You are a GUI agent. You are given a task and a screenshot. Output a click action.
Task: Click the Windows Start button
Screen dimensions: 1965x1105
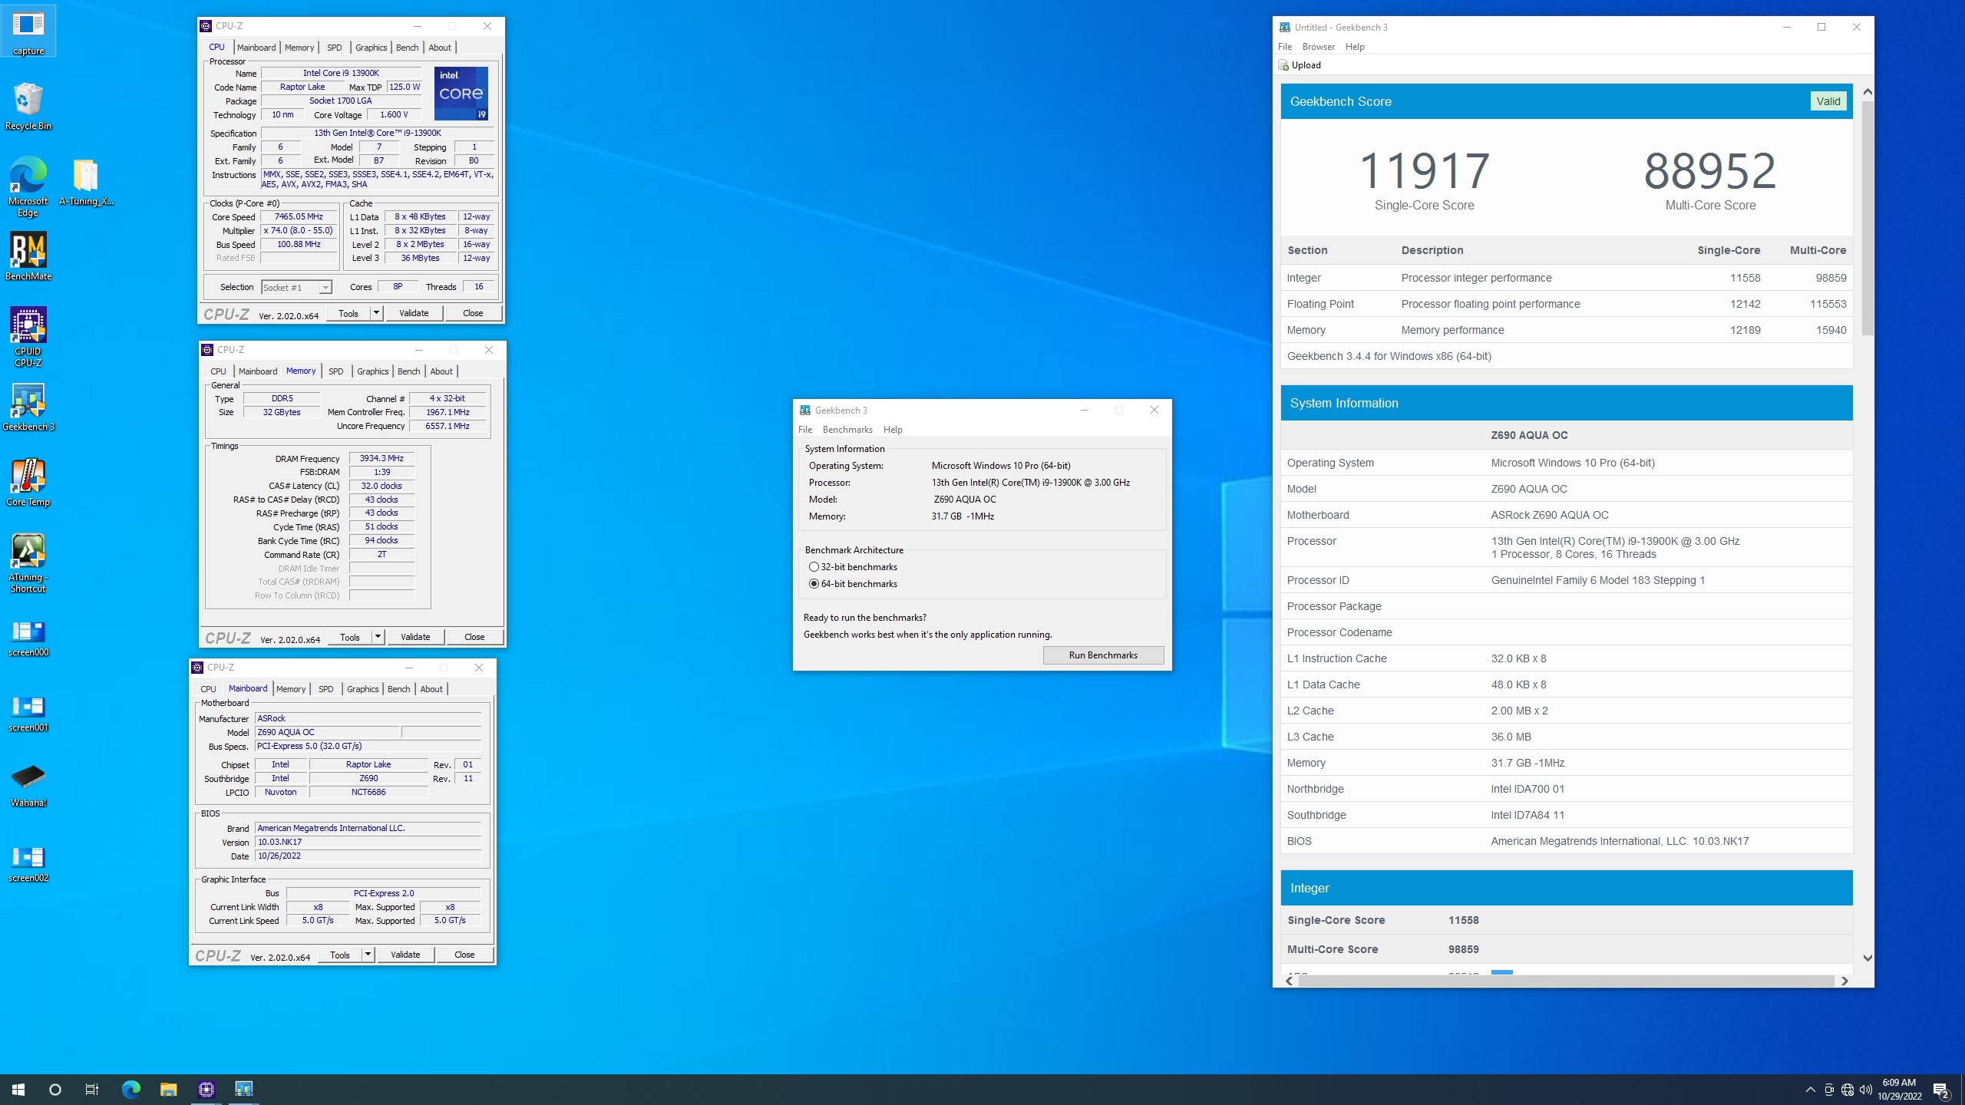pyautogui.click(x=18, y=1089)
